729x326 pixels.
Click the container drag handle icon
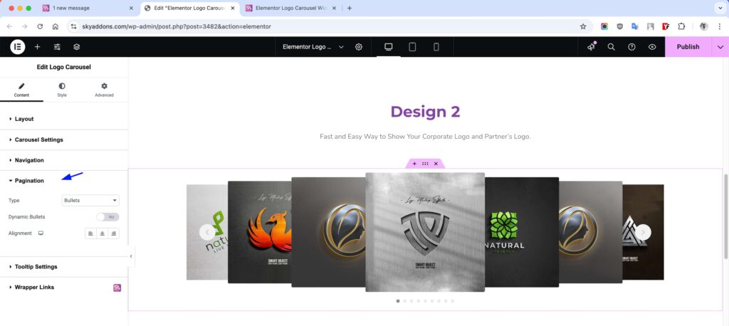tap(425, 164)
